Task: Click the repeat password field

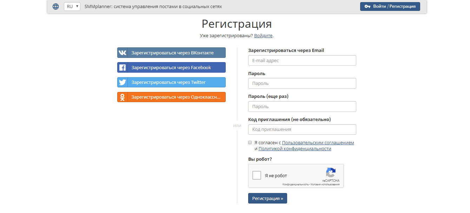Action: pos(302,107)
